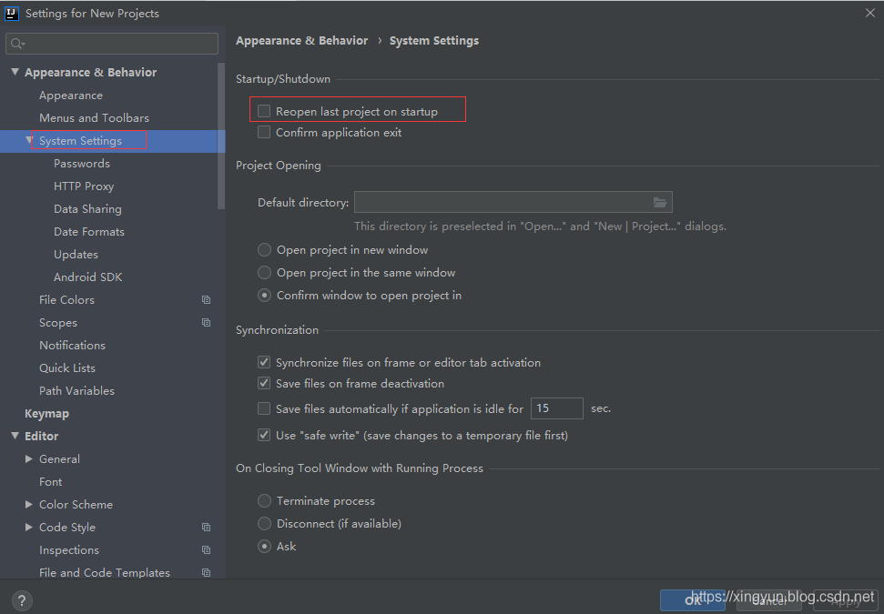Click the project-level icon beside Inspections
Screen dimensions: 884x614
click(x=207, y=550)
